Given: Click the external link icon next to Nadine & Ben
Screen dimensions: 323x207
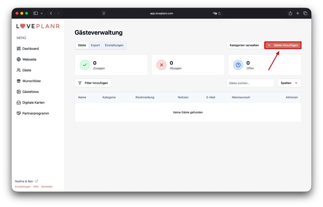Looking at the screenshot, I should point(37,181).
